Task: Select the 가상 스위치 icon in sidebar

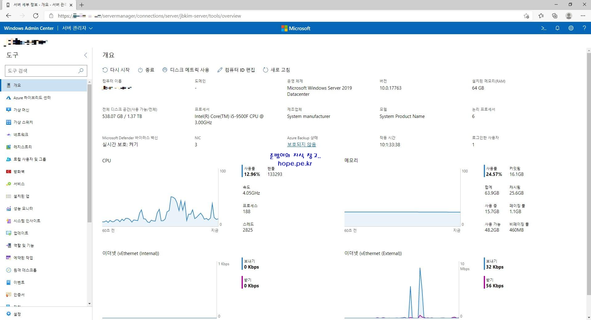Action: point(9,122)
